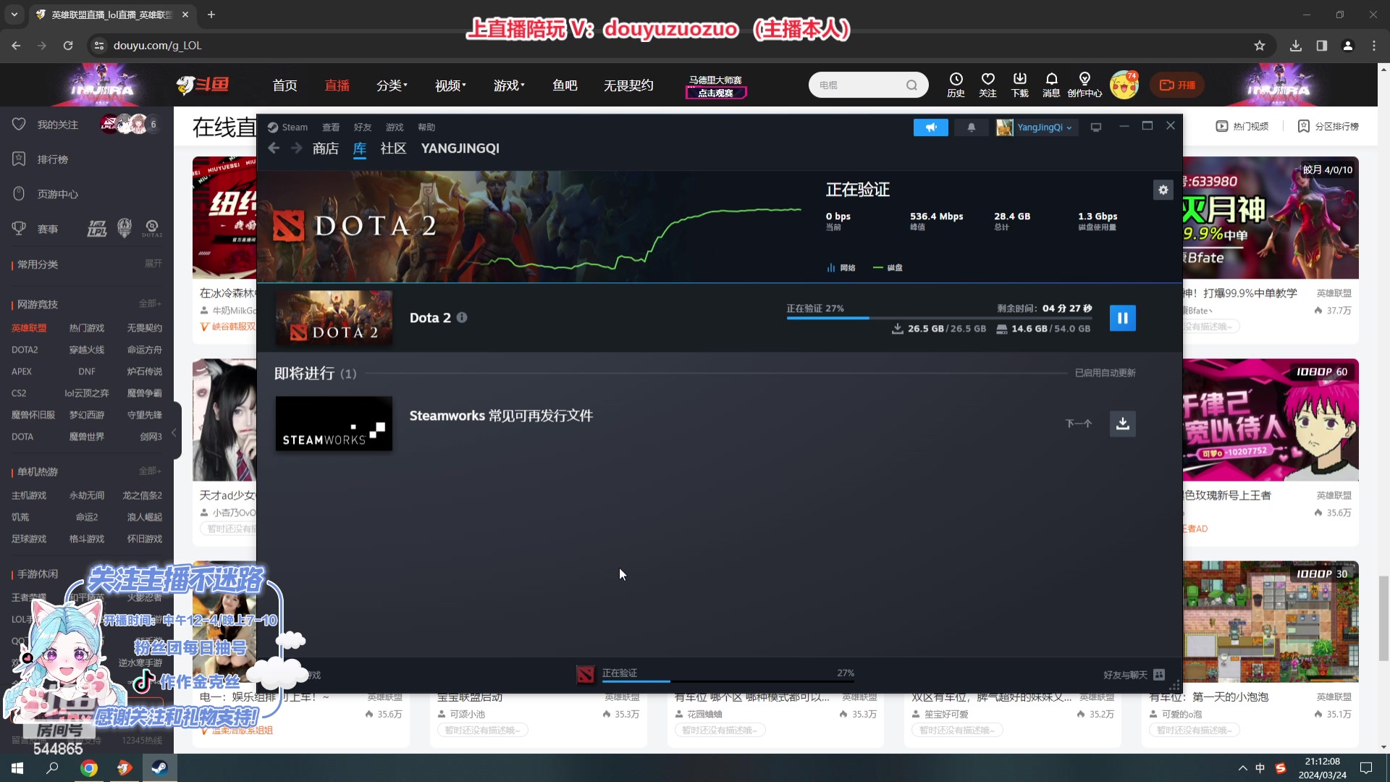The image size is (1390, 782).
Task: Open Douyu 直播 live section
Action: click(x=337, y=85)
